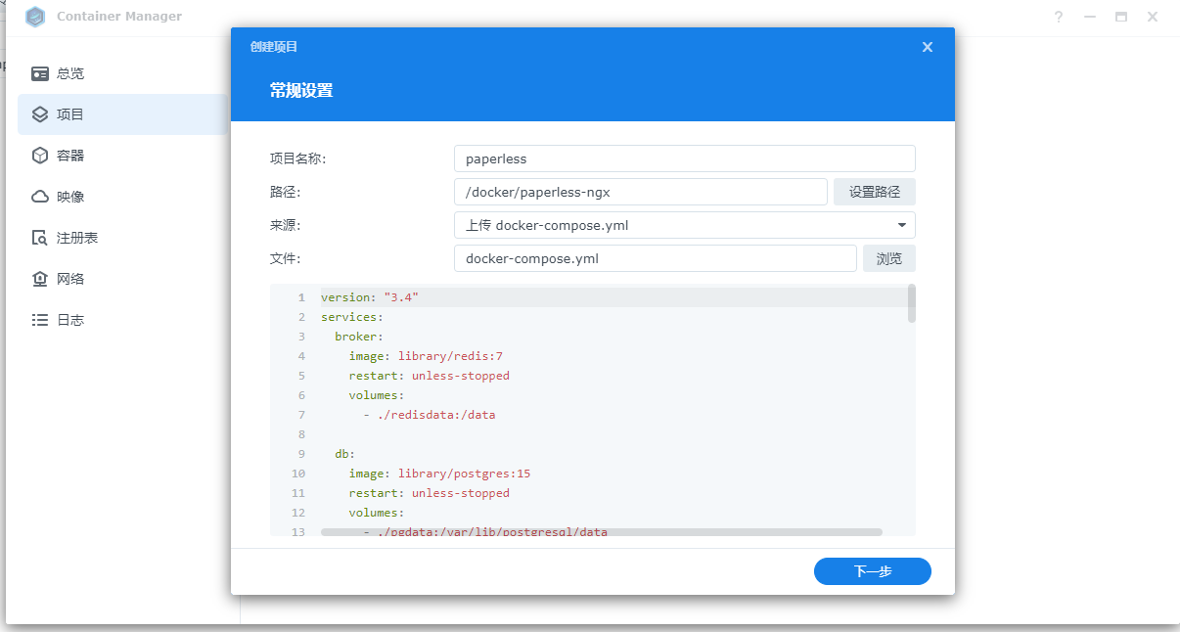Click the Container (容器) cube icon
The height and width of the screenshot is (632, 1180).
[x=40, y=156]
